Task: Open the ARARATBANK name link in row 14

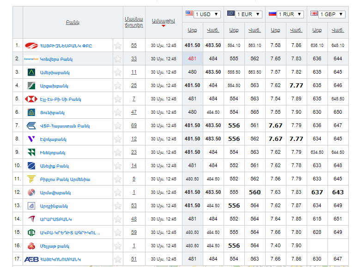Action: pos(56,219)
